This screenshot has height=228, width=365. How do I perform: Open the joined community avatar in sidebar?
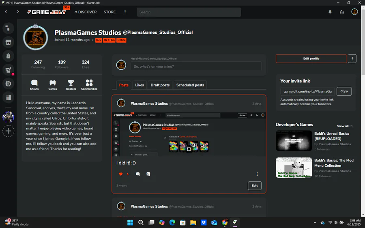pos(9,117)
